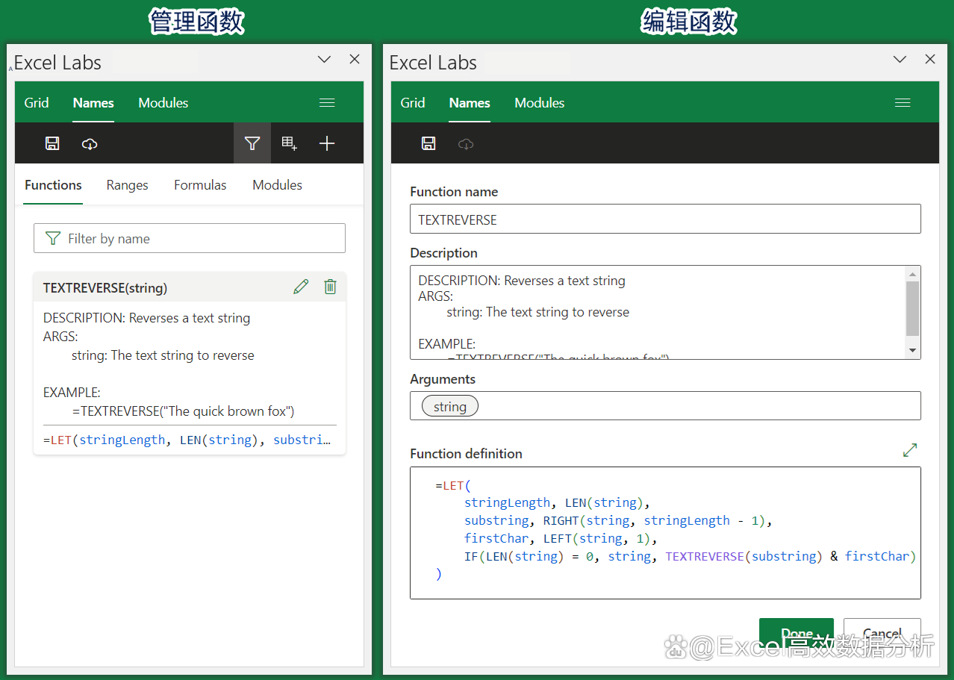Switch to the Ranges tab
954x680 pixels.
[127, 185]
